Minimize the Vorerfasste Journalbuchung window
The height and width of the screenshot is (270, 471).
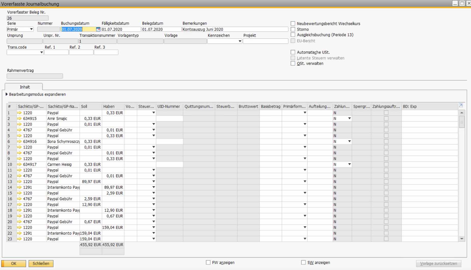(455, 3)
